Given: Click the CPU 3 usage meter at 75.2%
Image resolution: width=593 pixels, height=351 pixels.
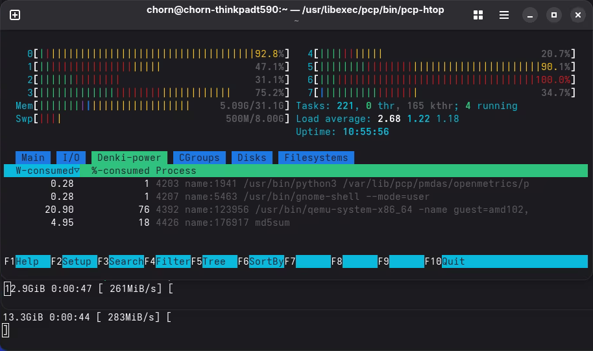Looking at the screenshot, I should coord(158,93).
